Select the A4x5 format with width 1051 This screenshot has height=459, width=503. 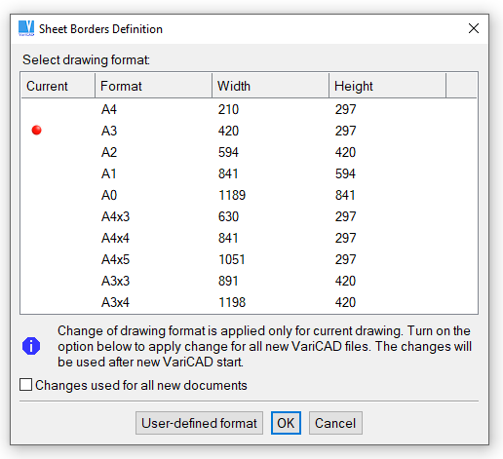(249, 259)
